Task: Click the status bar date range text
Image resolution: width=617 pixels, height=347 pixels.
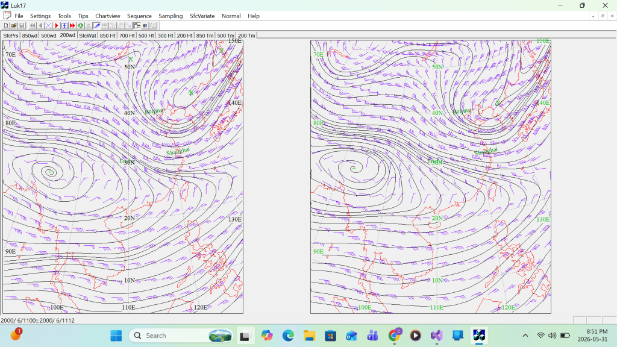Action: (x=38, y=320)
